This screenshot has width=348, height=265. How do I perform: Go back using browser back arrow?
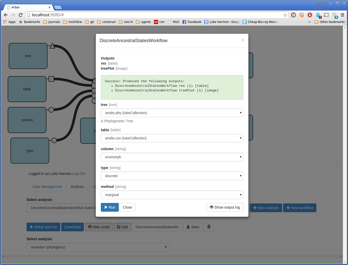pos(6,15)
